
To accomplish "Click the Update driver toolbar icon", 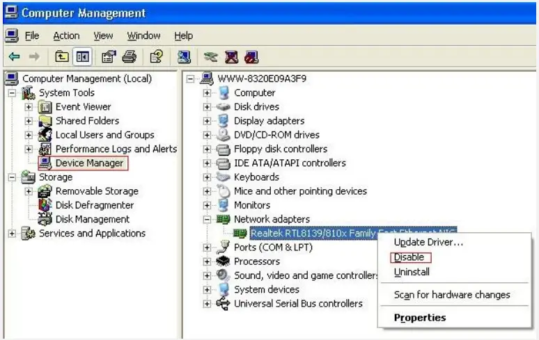I will click(x=211, y=56).
